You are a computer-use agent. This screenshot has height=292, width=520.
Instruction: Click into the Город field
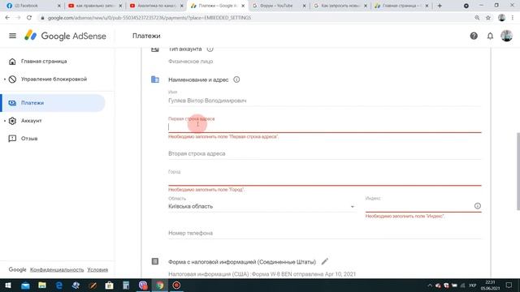325,180
